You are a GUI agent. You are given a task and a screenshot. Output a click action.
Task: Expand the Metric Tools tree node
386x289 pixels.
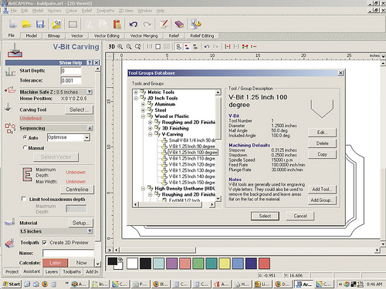click(136, 92)
